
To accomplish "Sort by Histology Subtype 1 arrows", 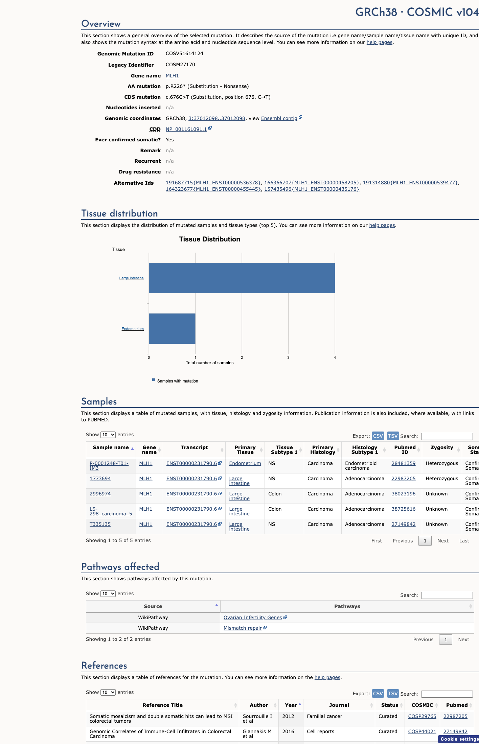I will pyautogui.click(x=384, y=450).
